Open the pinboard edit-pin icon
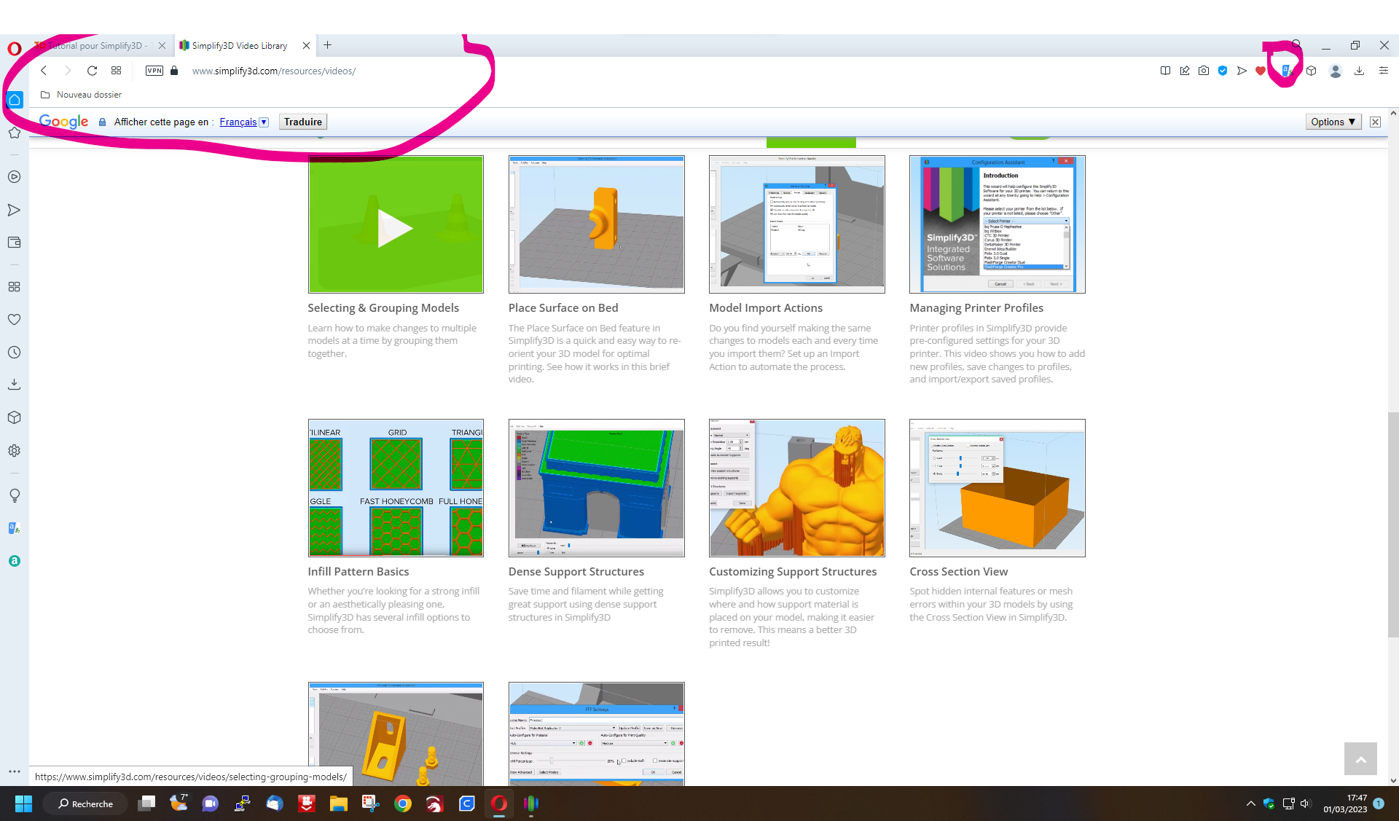The width and height of the screenshot is (1399, 821). tap(1185, 71)
